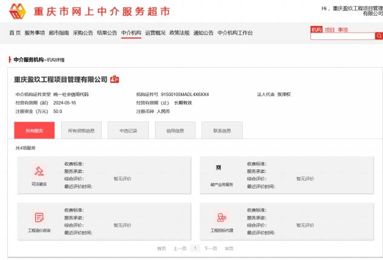383x260 pixels.
Task: Click the 机构详情 breadcrumb text
Action: click(56, 60)
